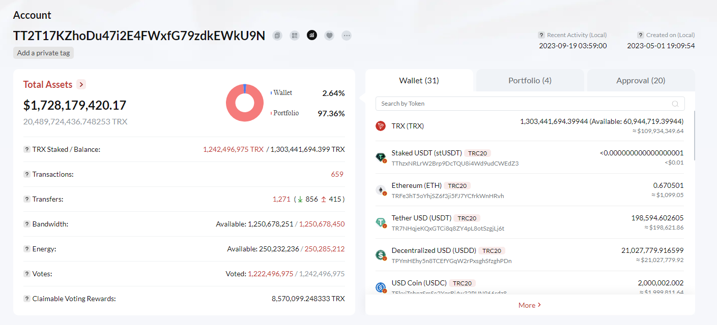Open help icon beside Transactions

coord(26,174)
